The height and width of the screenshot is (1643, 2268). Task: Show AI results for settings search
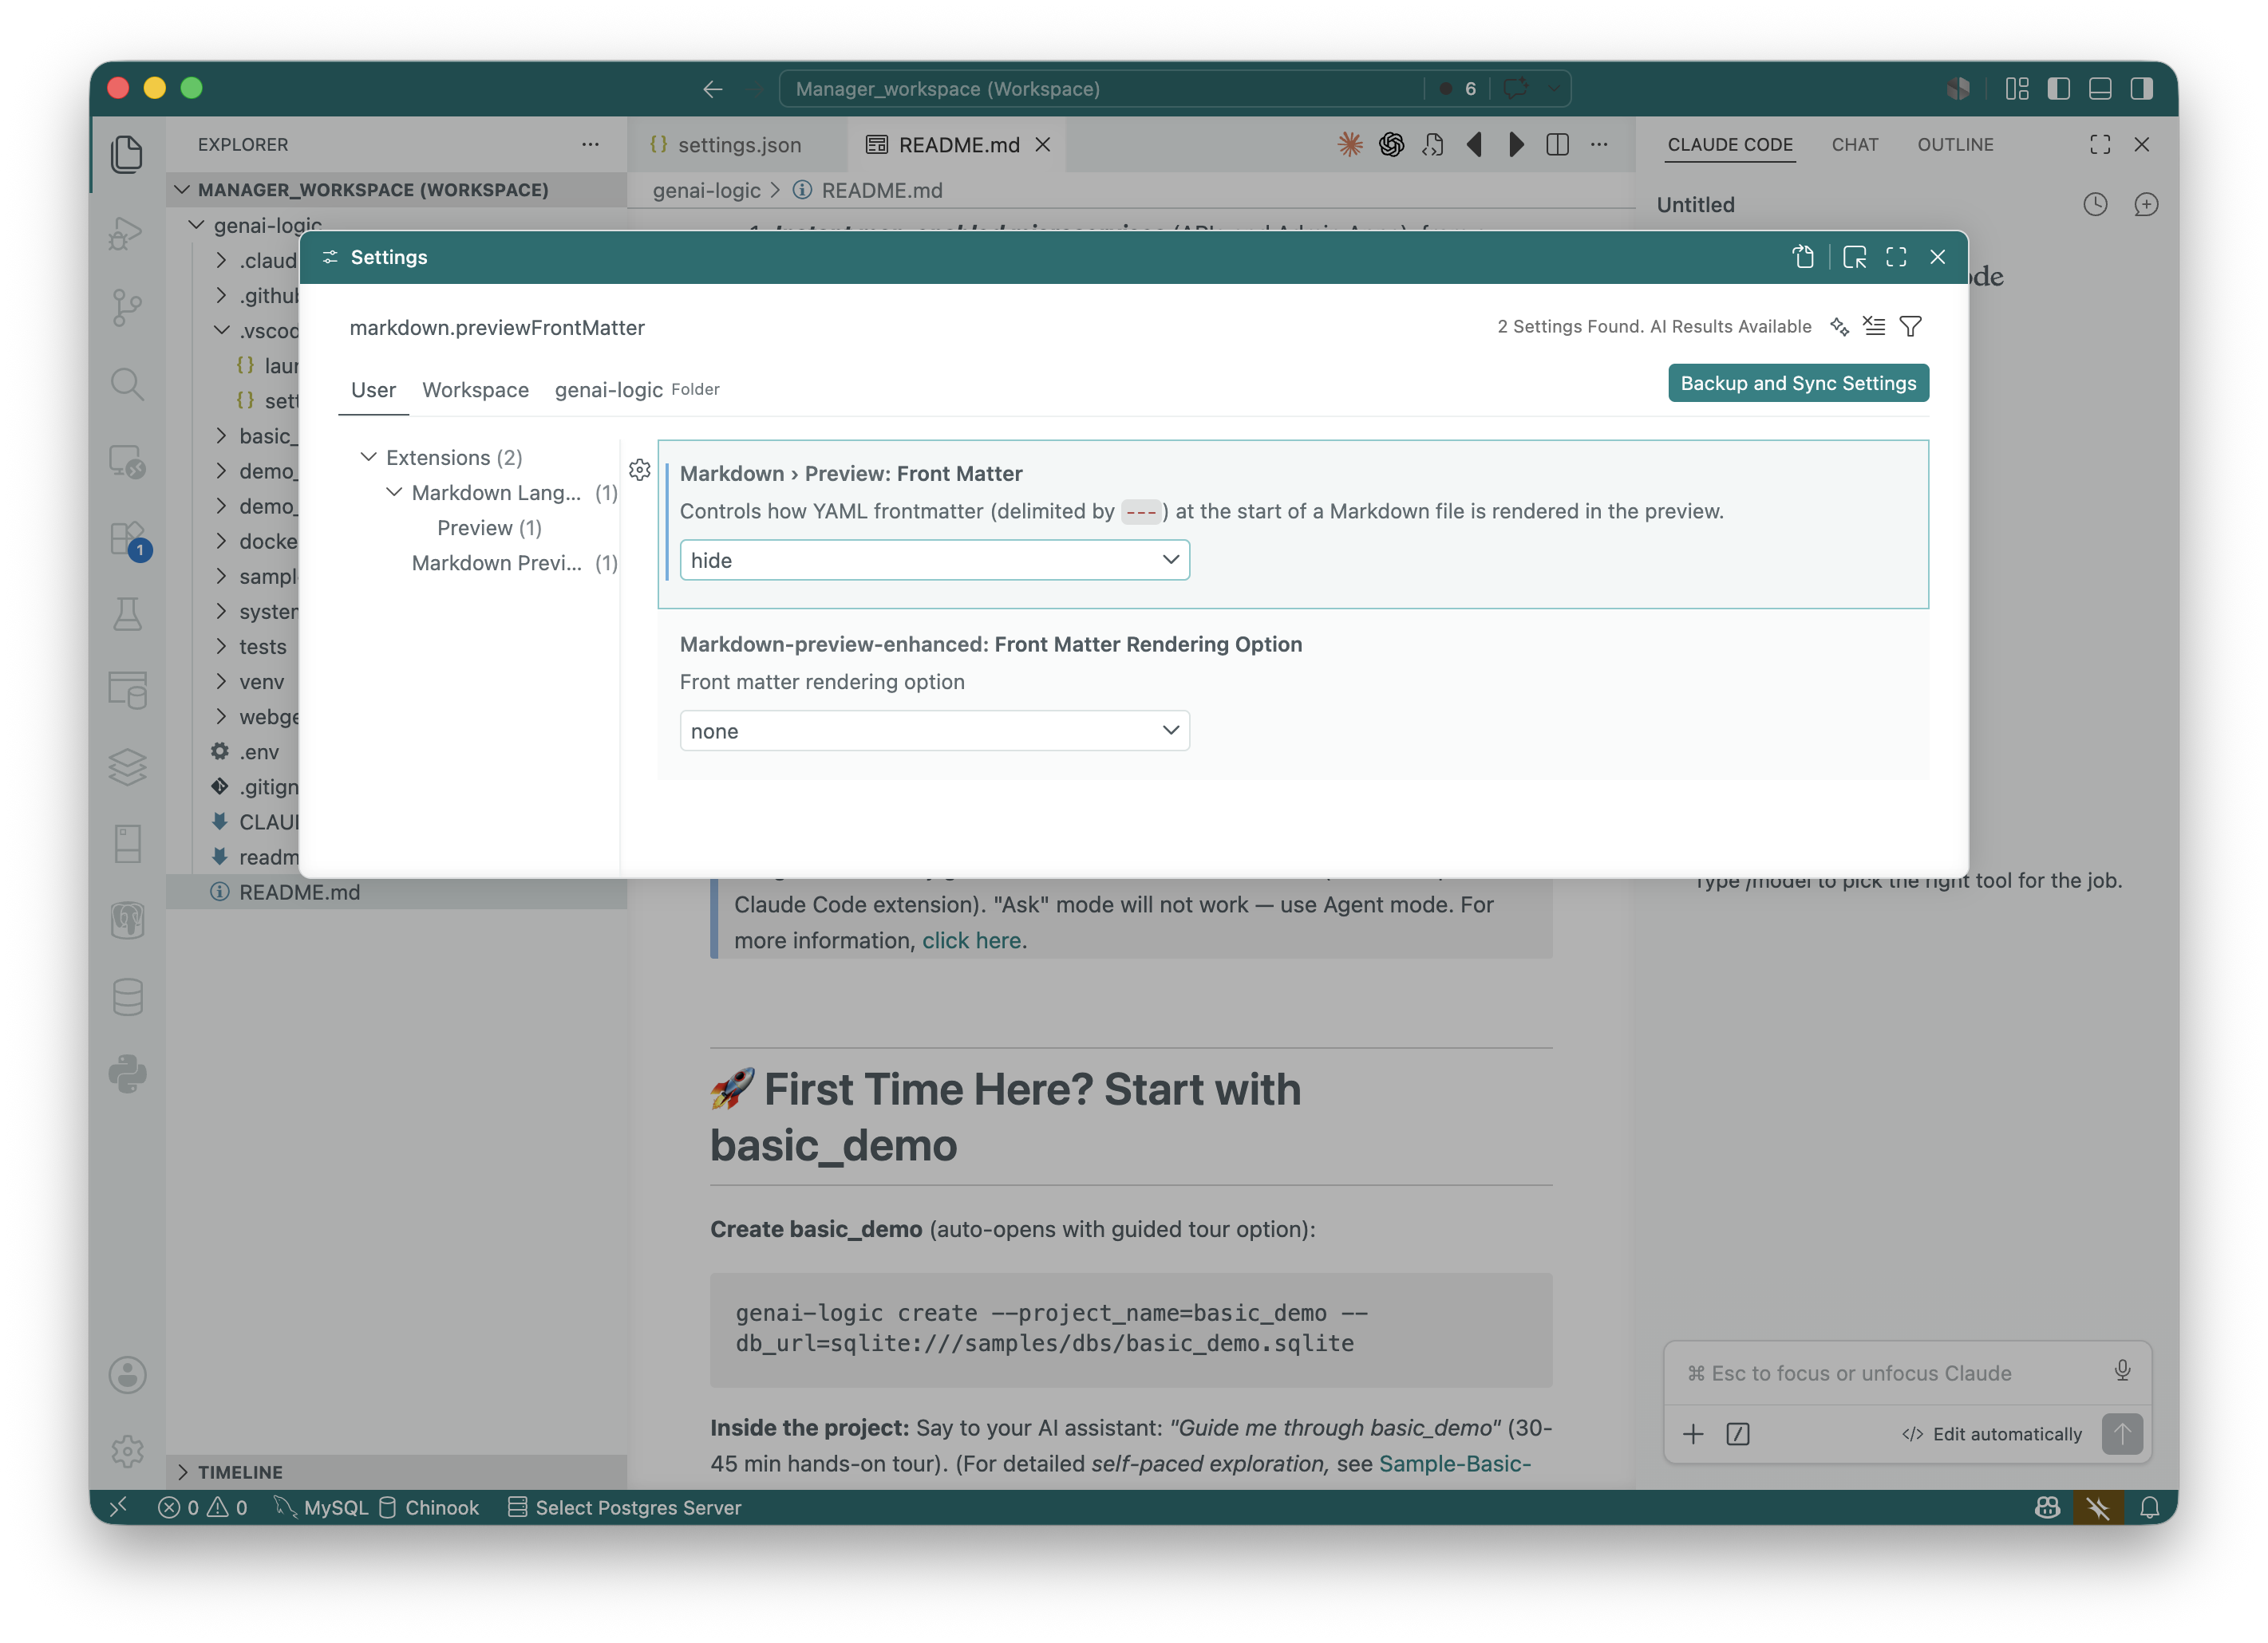[1839, 327]
